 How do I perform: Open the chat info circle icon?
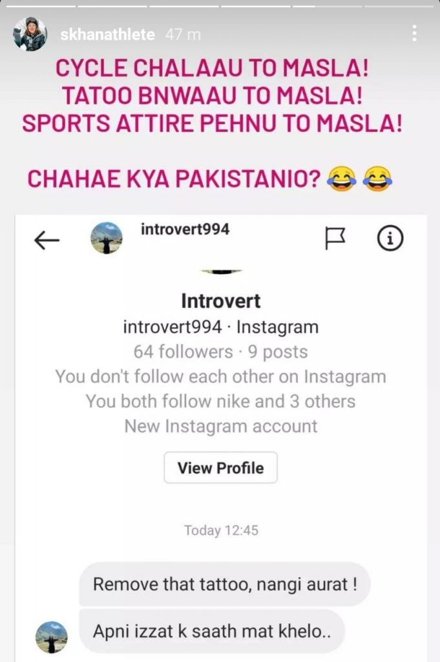point(390,239)
